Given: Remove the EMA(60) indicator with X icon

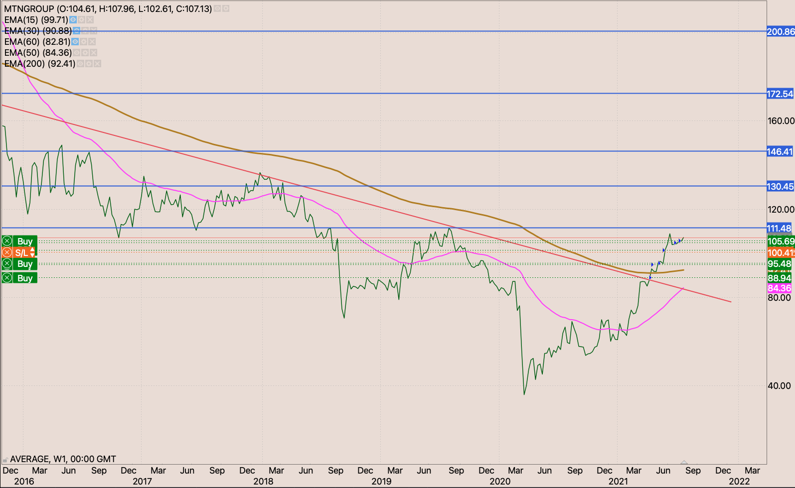Looking at the screenshot, I should point(92,42).
